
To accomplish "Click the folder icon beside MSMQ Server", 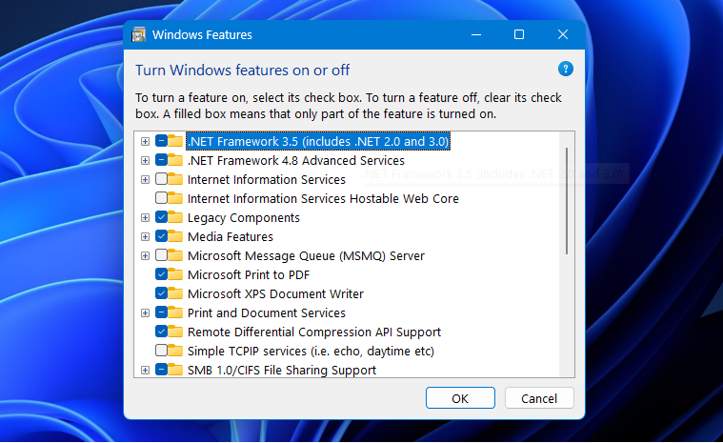I will click(x=175, y=255).
